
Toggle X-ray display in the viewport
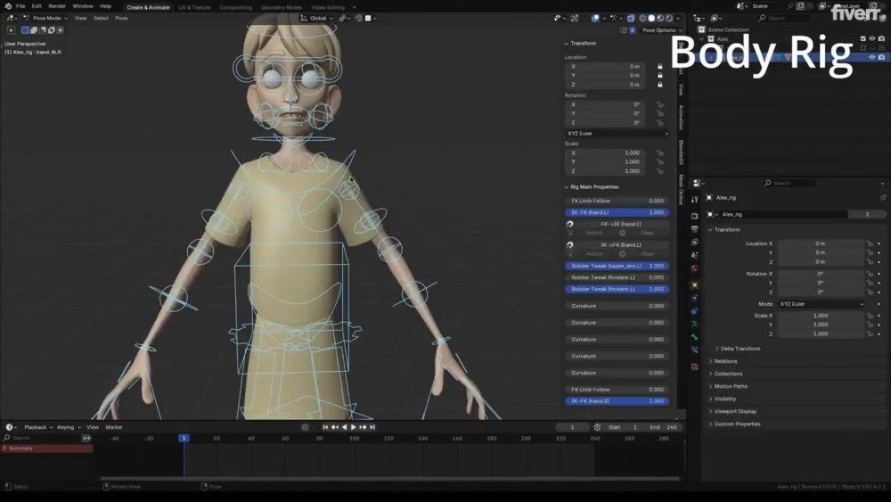tap(631, 18)
